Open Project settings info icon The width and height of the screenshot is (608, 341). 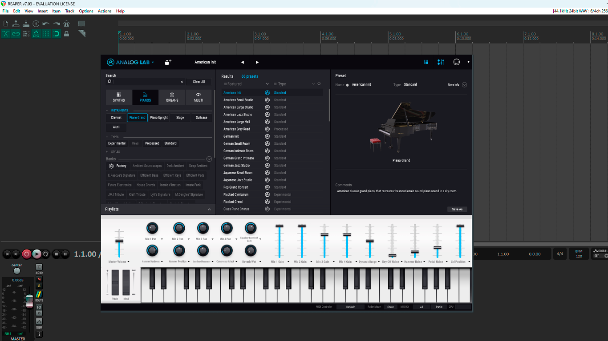click(36, 24)
